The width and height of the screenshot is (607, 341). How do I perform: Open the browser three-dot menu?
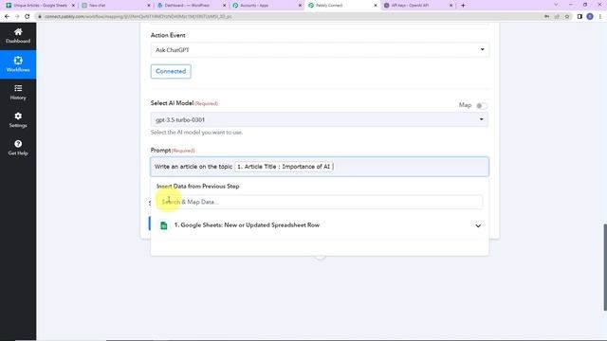coord(600,17)
